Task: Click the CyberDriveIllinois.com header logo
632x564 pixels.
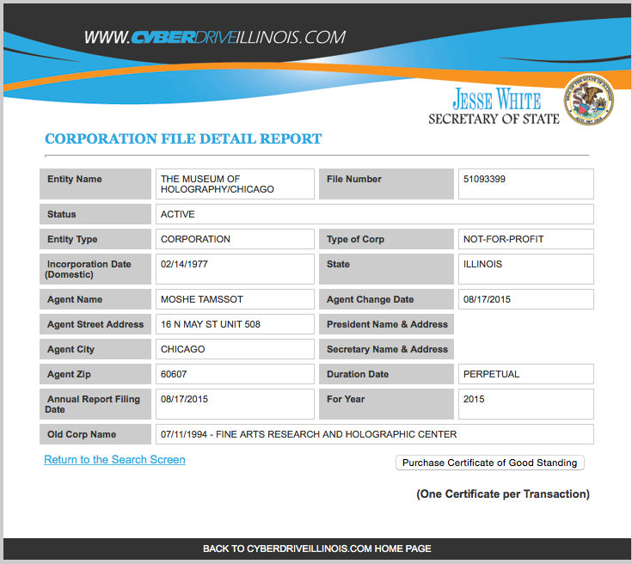Action: tap(215, 38)
